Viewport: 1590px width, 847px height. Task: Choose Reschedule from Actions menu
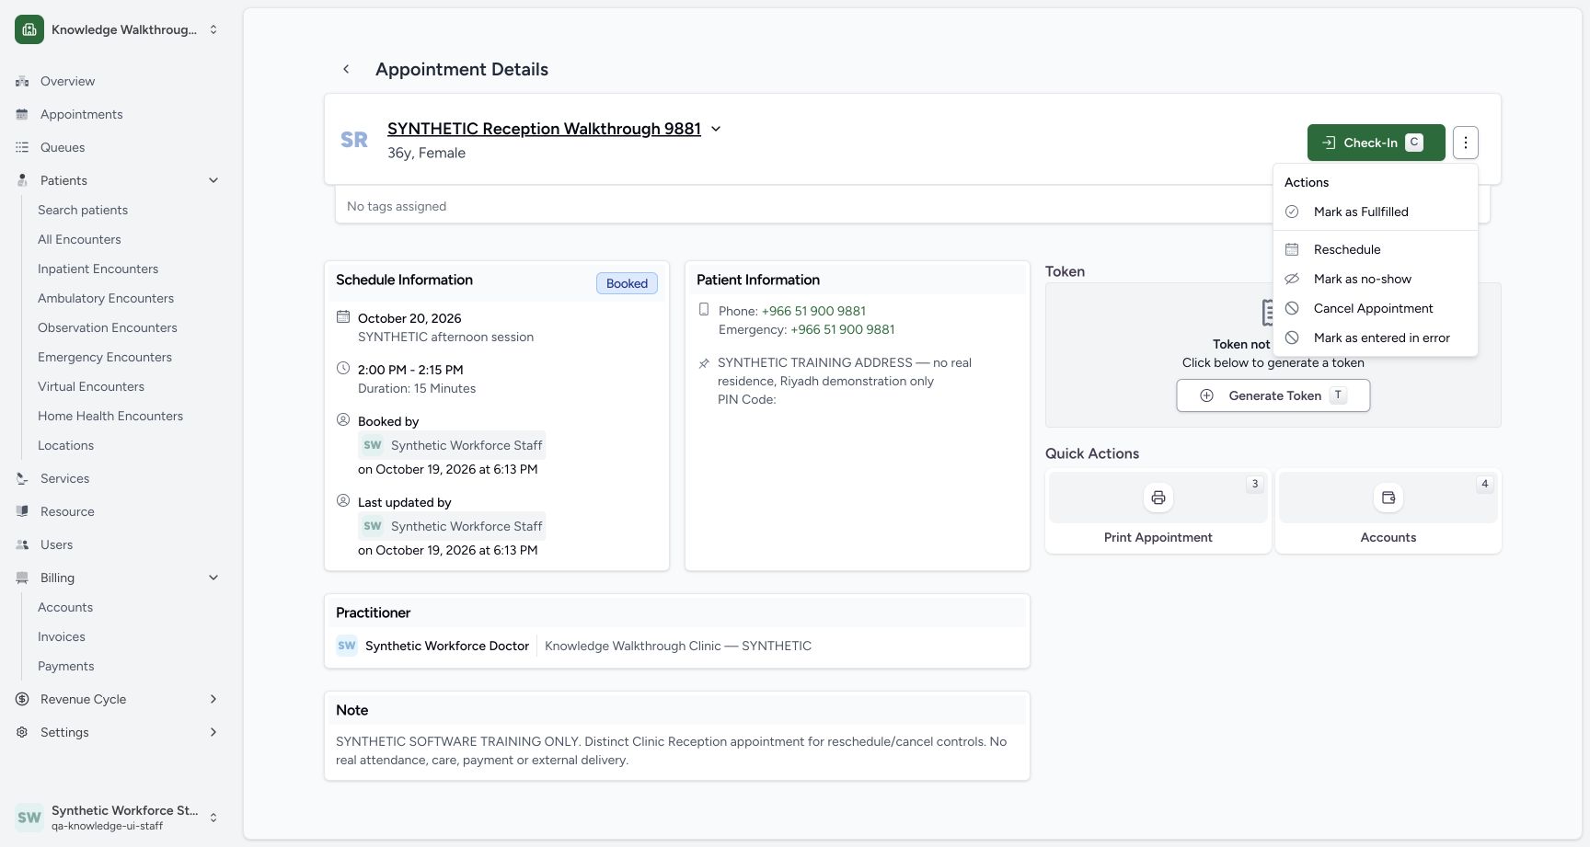tap(1375, 249)
